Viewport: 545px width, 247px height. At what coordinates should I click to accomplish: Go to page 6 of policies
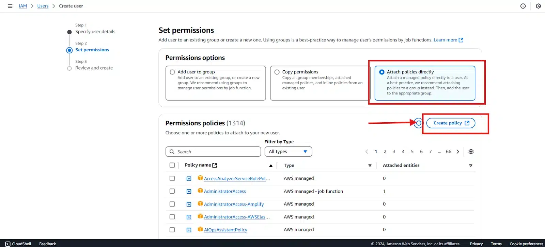point(421,152)
